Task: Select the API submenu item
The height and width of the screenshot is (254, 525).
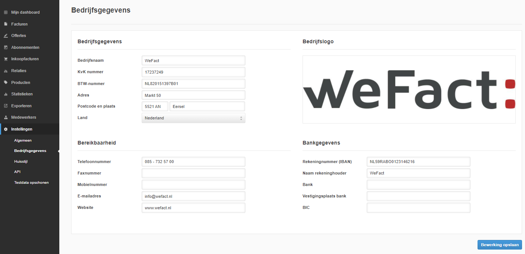Action: 17,172
